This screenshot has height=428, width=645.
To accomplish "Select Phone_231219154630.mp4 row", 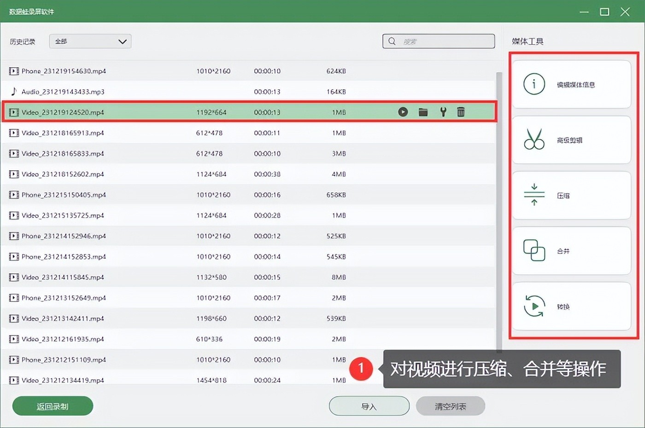I will coord(64,71).
